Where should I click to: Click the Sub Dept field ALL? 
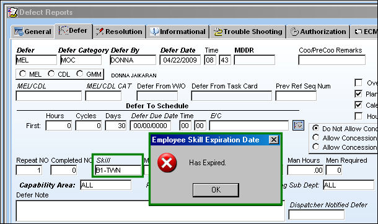pos(349,185)
